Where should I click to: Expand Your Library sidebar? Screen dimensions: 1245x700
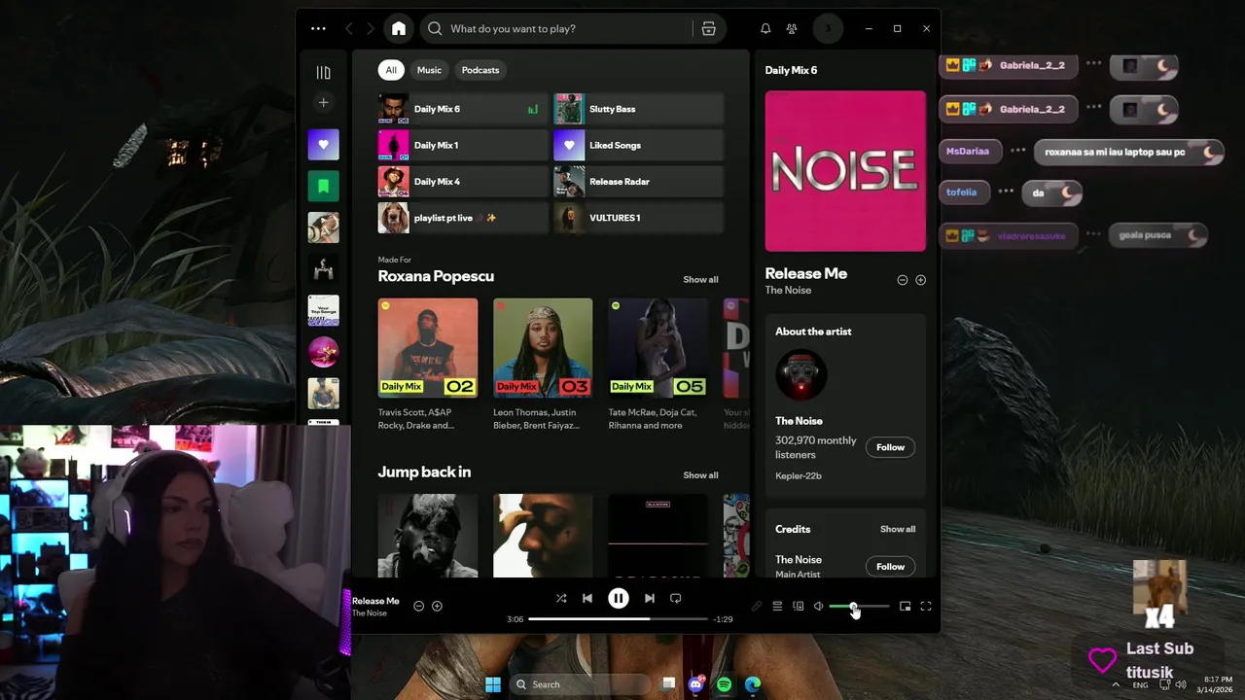point(324,73)
